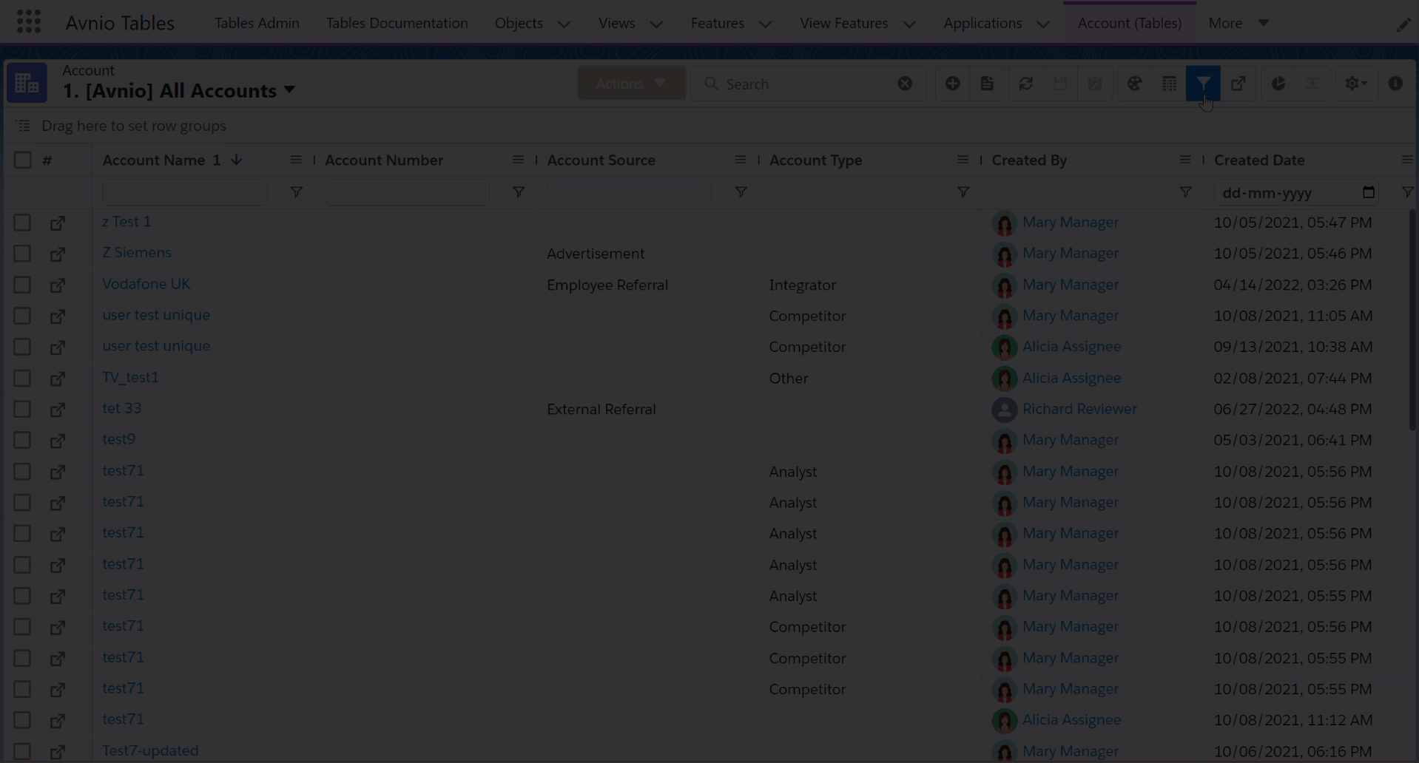Expand the Actions dropdown button

pos(630,84)
